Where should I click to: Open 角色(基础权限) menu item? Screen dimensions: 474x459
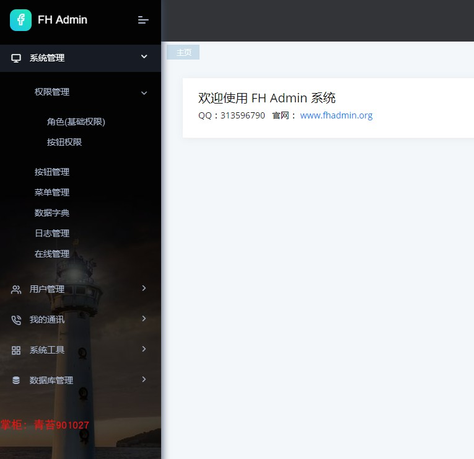pyautogui.click(x=76, y=122)
